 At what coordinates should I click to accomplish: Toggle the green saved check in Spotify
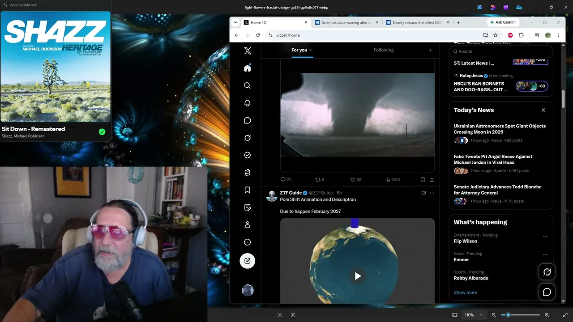102,131
